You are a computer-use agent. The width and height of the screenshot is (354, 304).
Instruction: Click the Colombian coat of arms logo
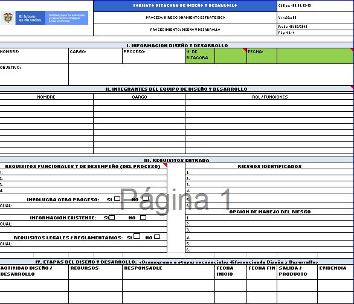pyautogui.click(x=8, y=18)
